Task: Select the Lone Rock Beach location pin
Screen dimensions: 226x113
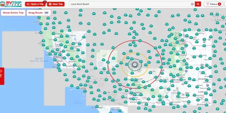Action: click(135, 65)
